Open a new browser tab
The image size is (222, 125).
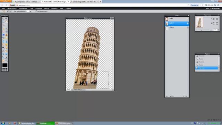[100, 2]
